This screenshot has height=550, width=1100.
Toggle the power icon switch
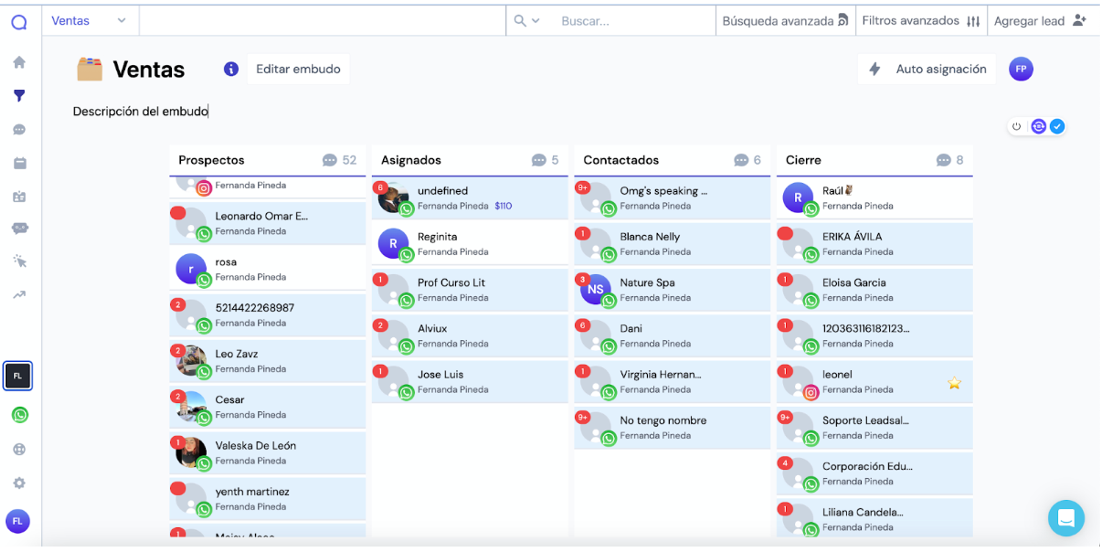[1016, 126]
